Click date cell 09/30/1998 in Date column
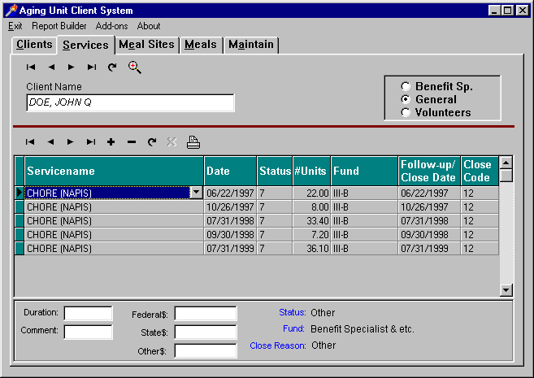The width and height of the screenshot is (534, 378). click(230, 235)
